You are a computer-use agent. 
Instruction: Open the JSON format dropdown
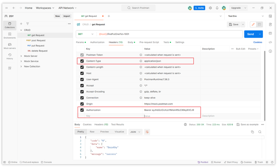tap(136, 132)
